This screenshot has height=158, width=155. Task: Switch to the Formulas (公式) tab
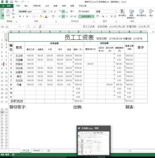pyautogui.click(x=47, y=6)
